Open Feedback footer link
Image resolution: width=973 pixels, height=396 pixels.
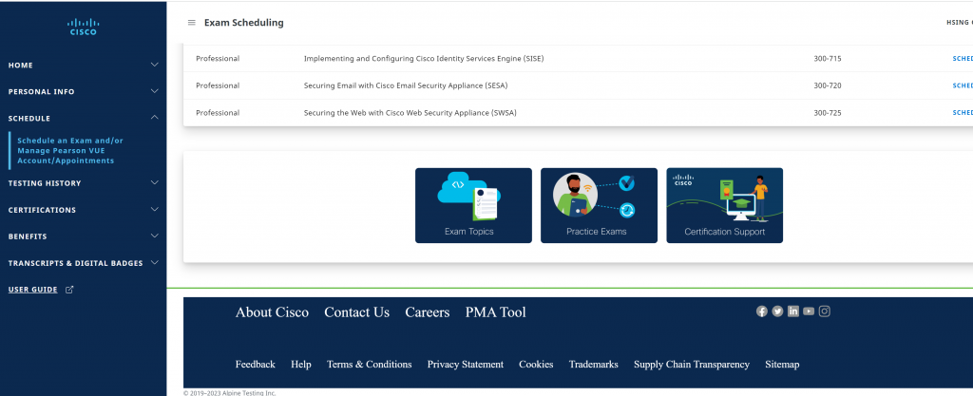pos(255,365)
